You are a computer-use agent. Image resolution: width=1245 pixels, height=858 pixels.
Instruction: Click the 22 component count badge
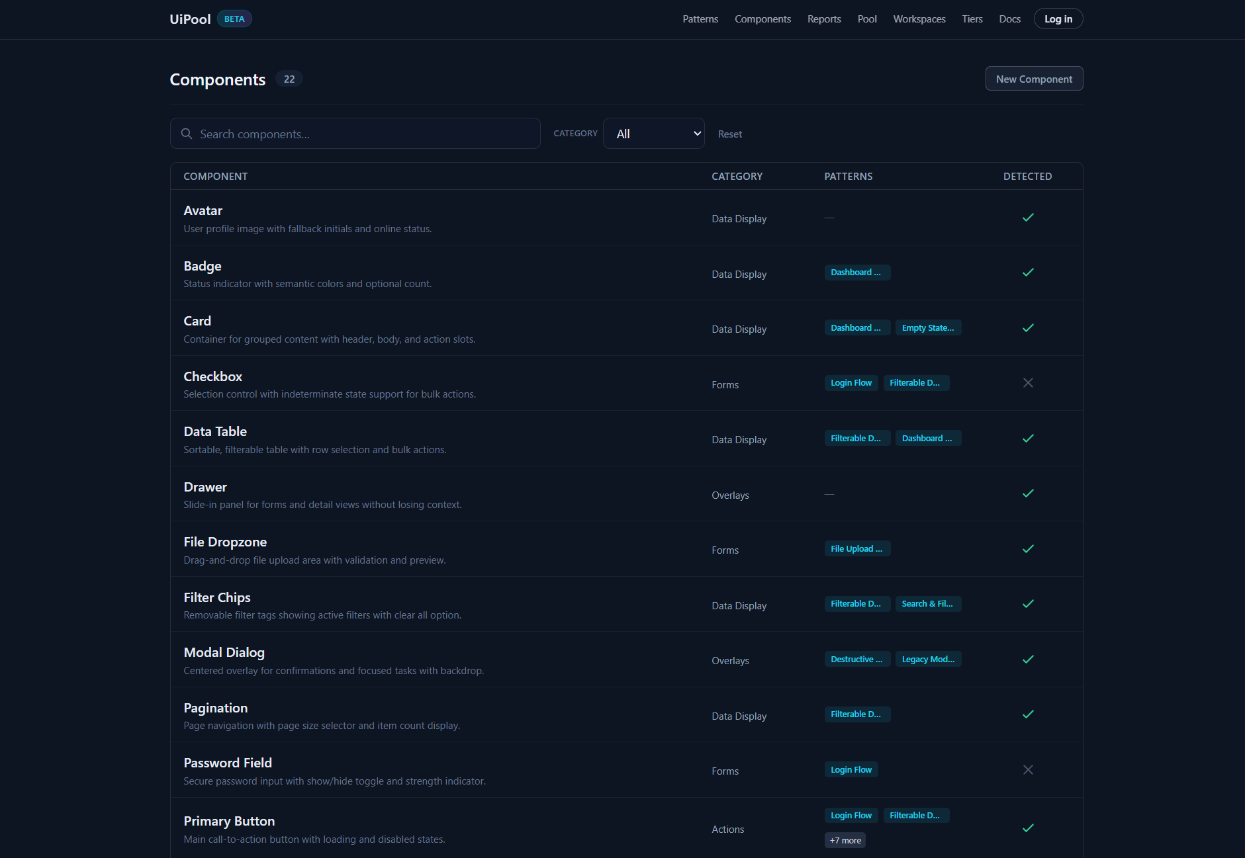coord(289,79)
